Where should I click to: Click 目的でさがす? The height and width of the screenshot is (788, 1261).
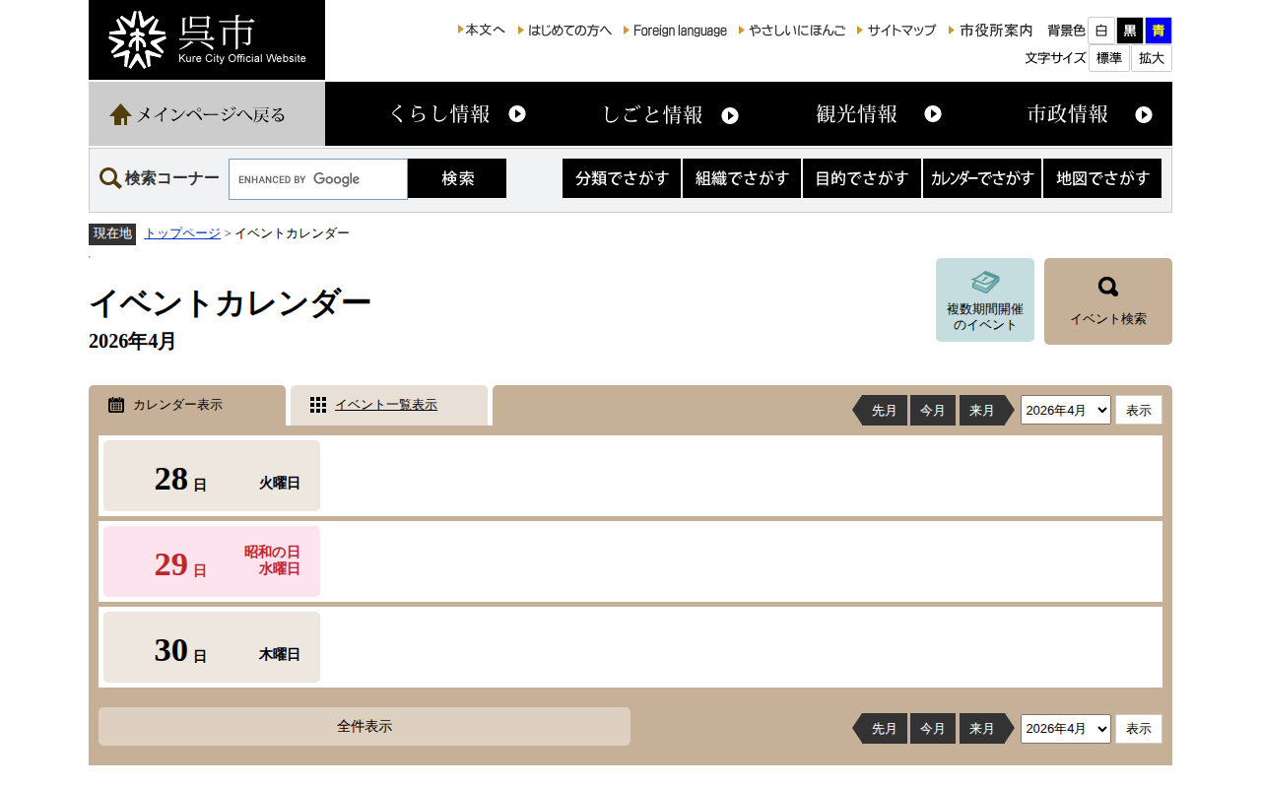coord(862,178)
